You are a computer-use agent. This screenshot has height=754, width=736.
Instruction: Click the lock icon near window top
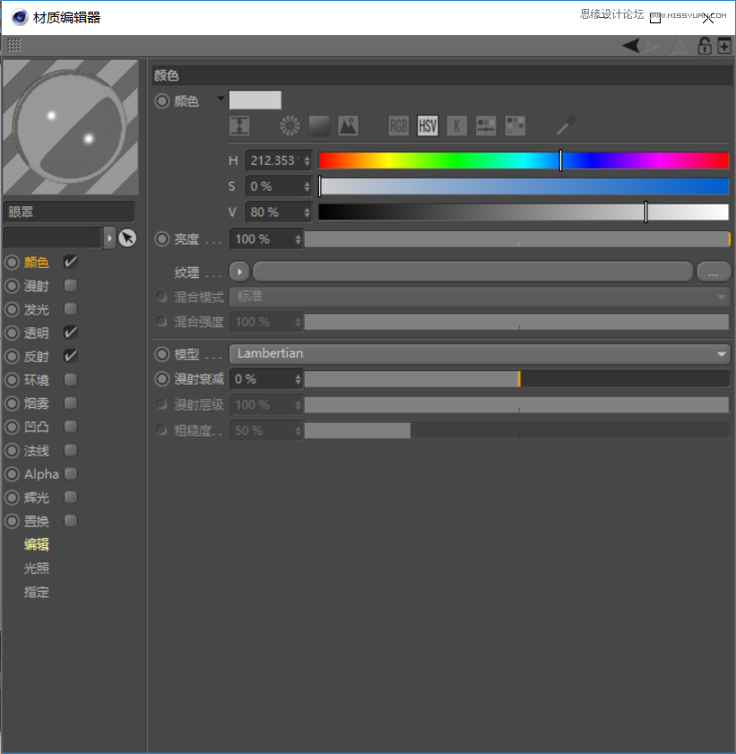705,45
